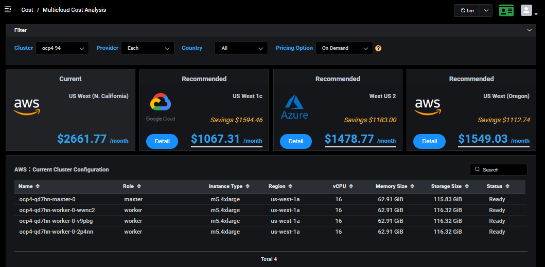This screenshot has width=545, height=267.
Task: Select row ocp4-qd7hn-master-0
Action: pyautogui.click(x=270, y=199)
